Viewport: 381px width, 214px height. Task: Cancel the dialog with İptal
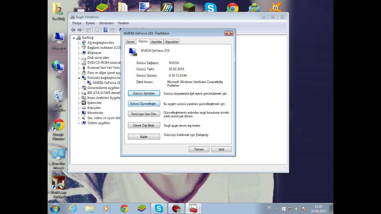221,150
